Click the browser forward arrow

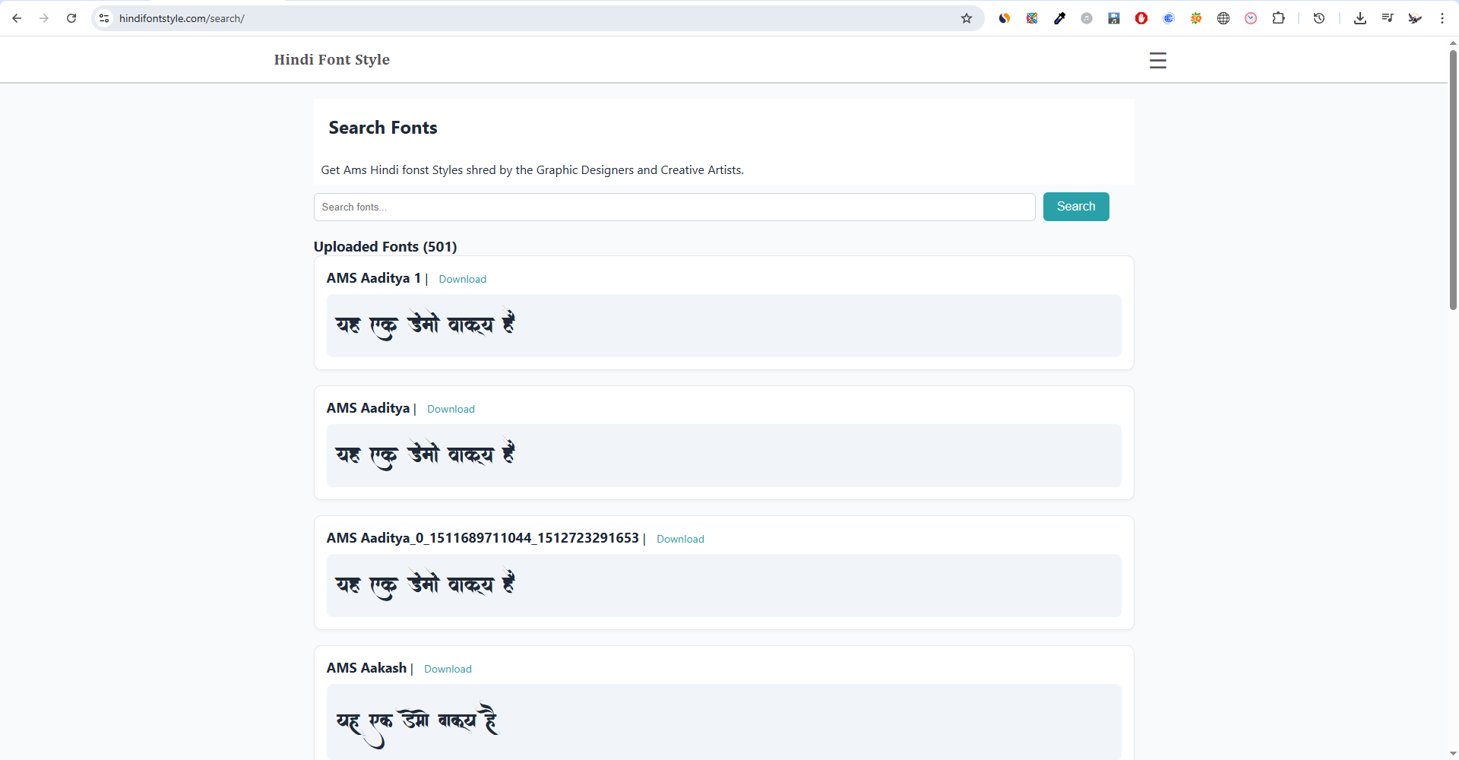coord(44,18)
